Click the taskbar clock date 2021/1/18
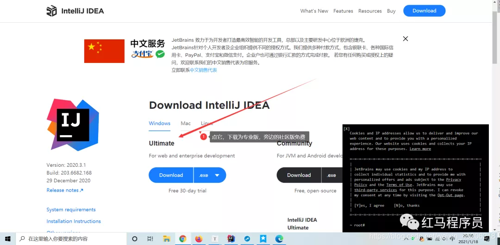500x245 pixels. [x=468, y=241]
